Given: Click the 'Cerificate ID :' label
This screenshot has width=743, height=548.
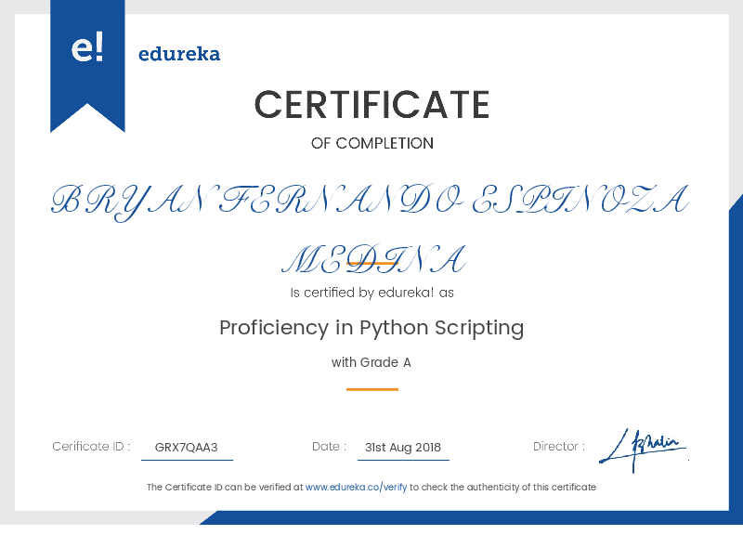Looking at the screenshot, I should pyautogui.click(x=91, y=447).
